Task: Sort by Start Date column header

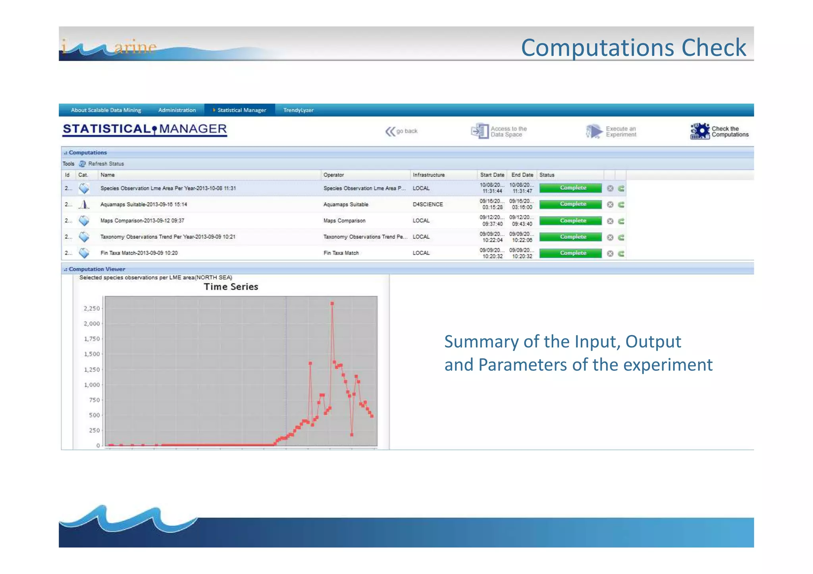Action: 492,175
